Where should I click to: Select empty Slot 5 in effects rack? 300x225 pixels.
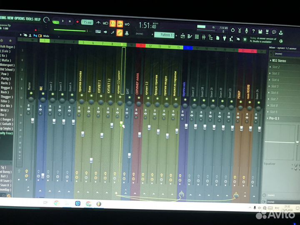(276, 86)
